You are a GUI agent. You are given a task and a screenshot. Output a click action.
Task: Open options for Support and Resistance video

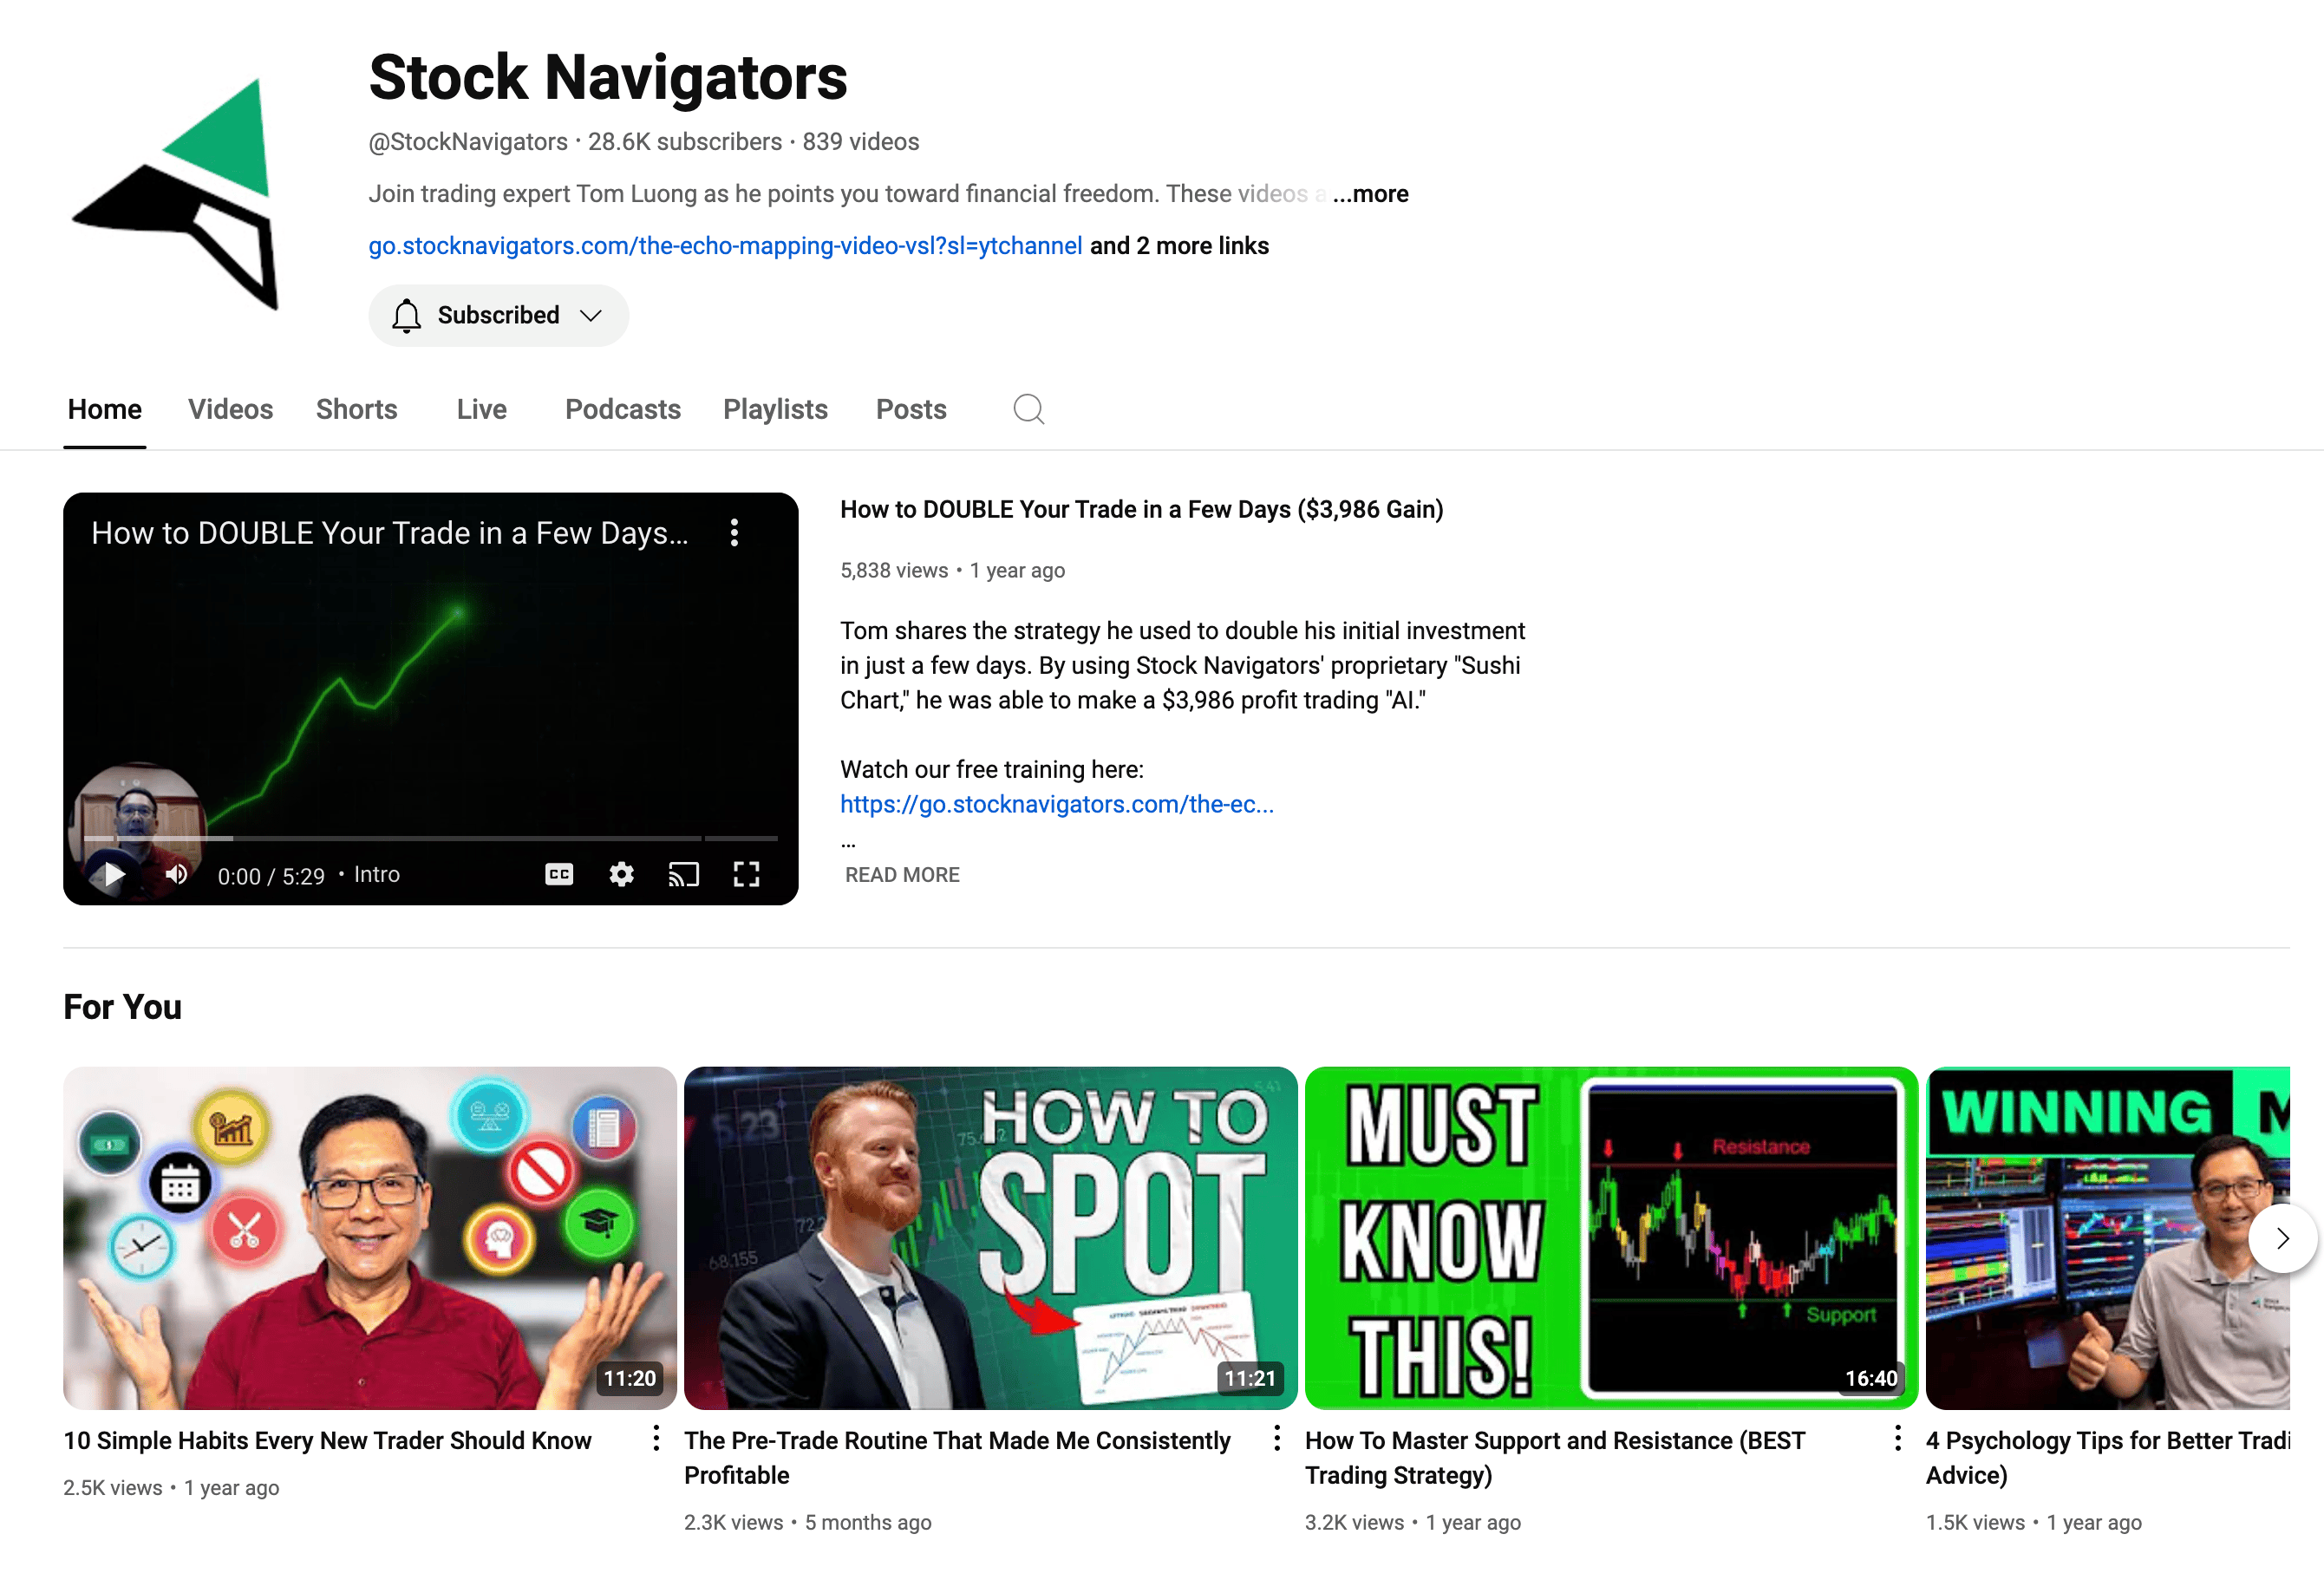coord(1897,1438)
